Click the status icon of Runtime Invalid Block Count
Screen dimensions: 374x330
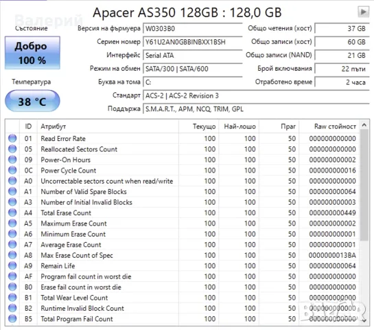coord(12,308)
